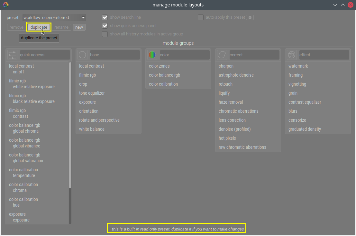356x236 pixels.
Task: Click the window roll-down arrow in title bar
Action: (335, 5)
